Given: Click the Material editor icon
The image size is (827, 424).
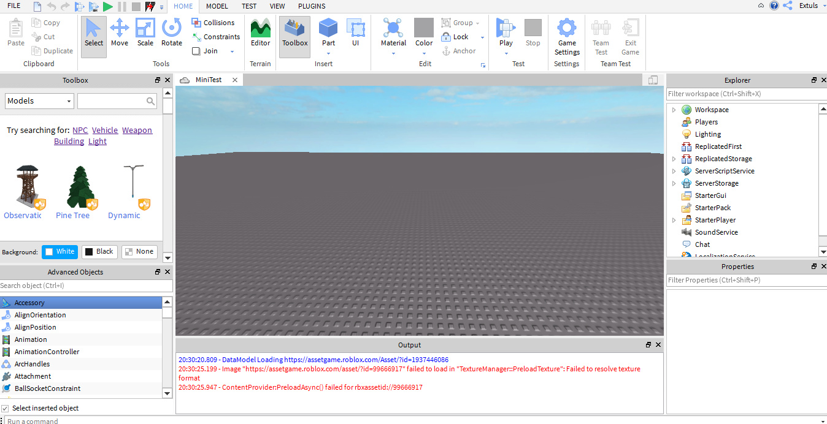Looking at the screenshot, I should click(x=393, y=29).
